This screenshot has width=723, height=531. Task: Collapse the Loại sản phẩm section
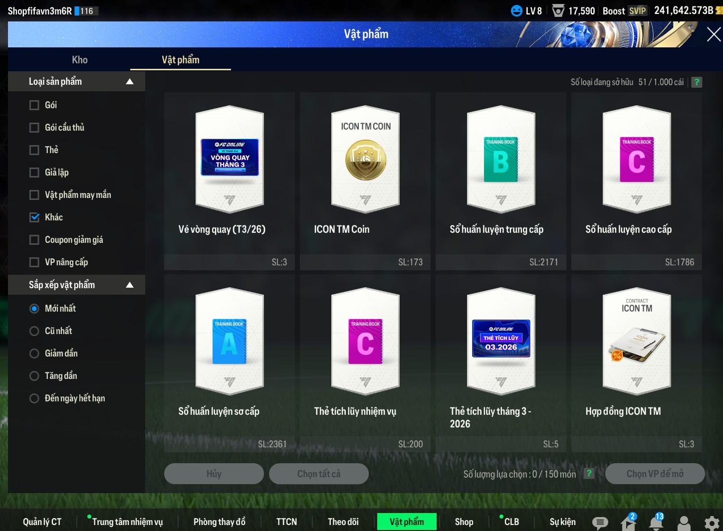130,82
